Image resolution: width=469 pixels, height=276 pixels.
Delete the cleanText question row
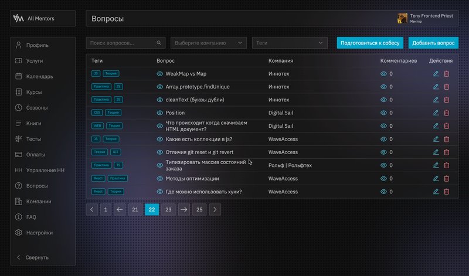(446, 100)
